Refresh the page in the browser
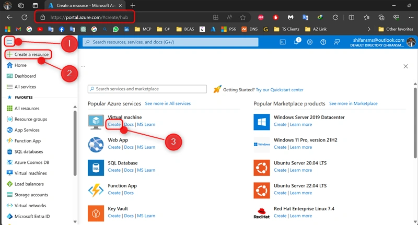This screenshot has height=225, width=418. (x=25, y=17)
